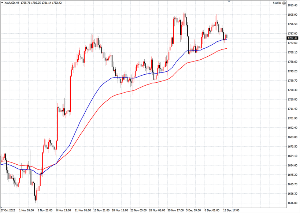Click the XAUUSD,H4 symbol title text

[x=12, y=3]
